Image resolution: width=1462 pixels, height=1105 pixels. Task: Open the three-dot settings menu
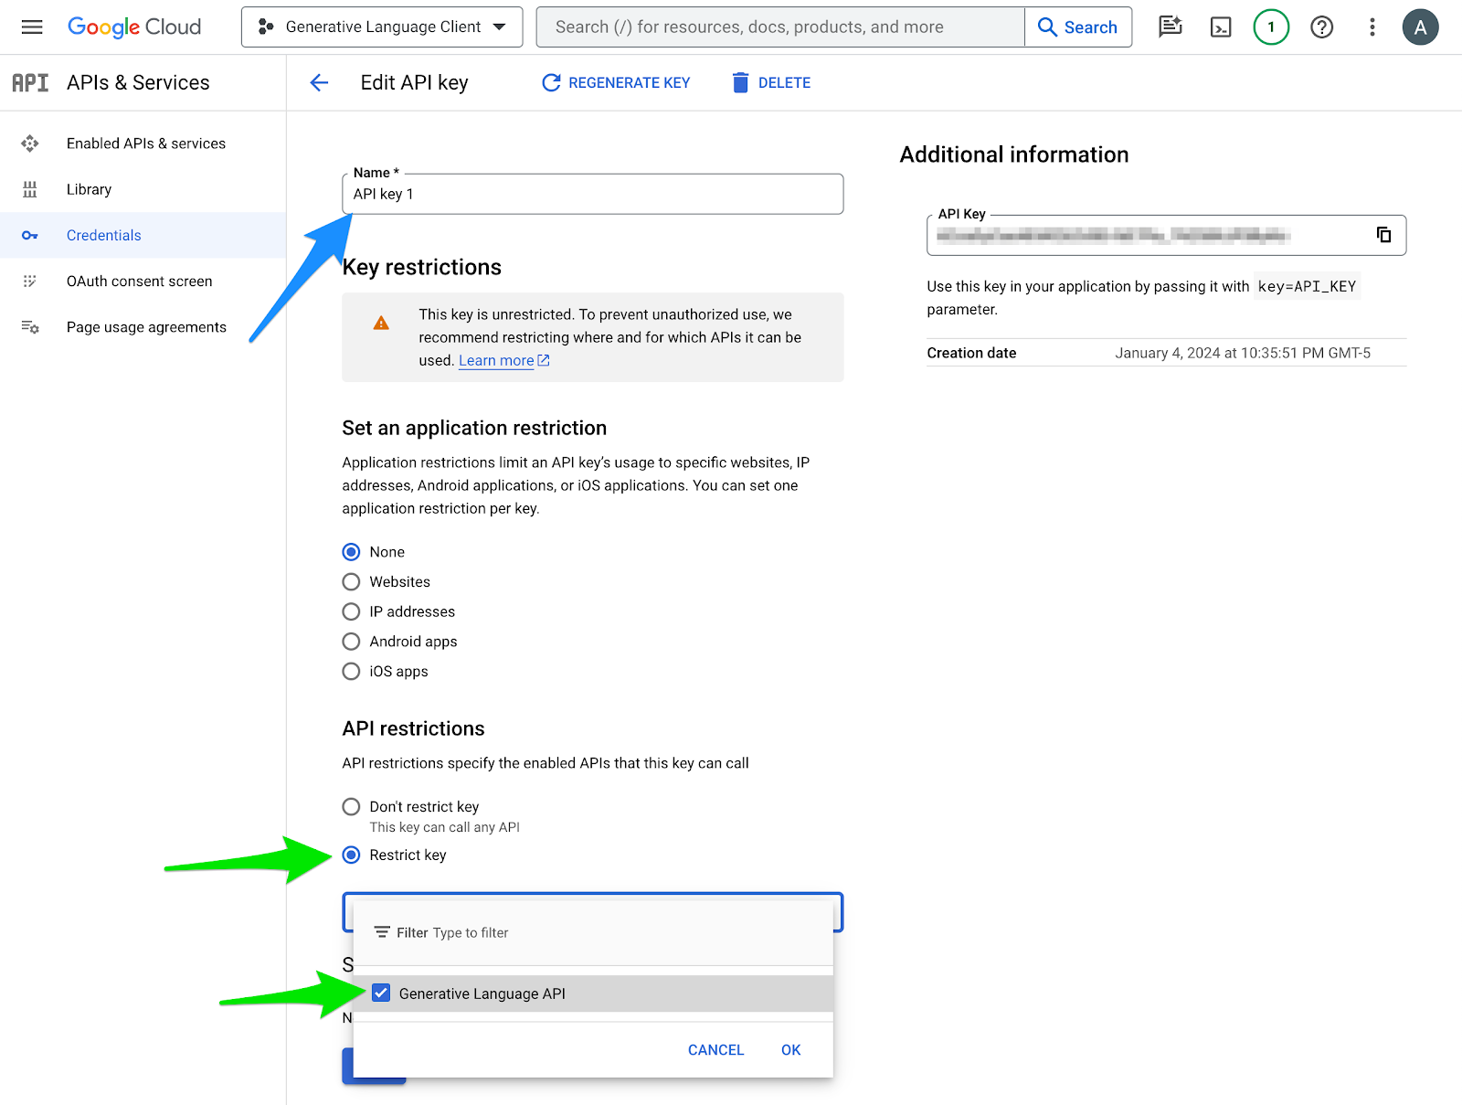tap(1372, 27)
